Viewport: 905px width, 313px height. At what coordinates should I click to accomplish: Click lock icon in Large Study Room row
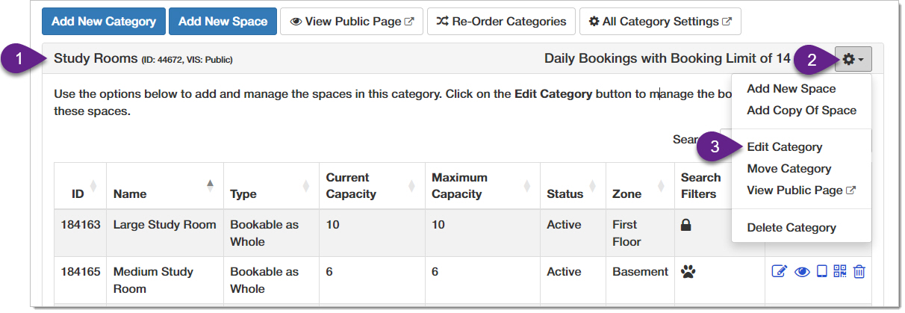tap(687, 225)
